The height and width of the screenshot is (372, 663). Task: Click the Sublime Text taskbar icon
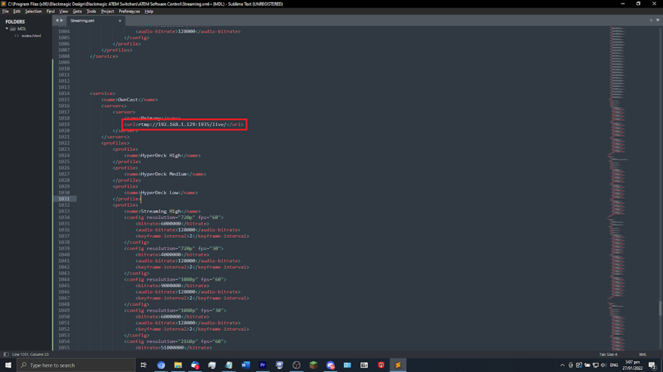tap(398, 365)
